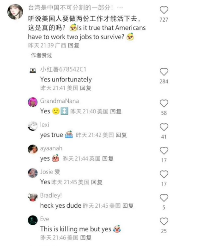Open ayaanah's username link
The height and width of the screenshot is (246, 200).
click(x=51, y=148)
